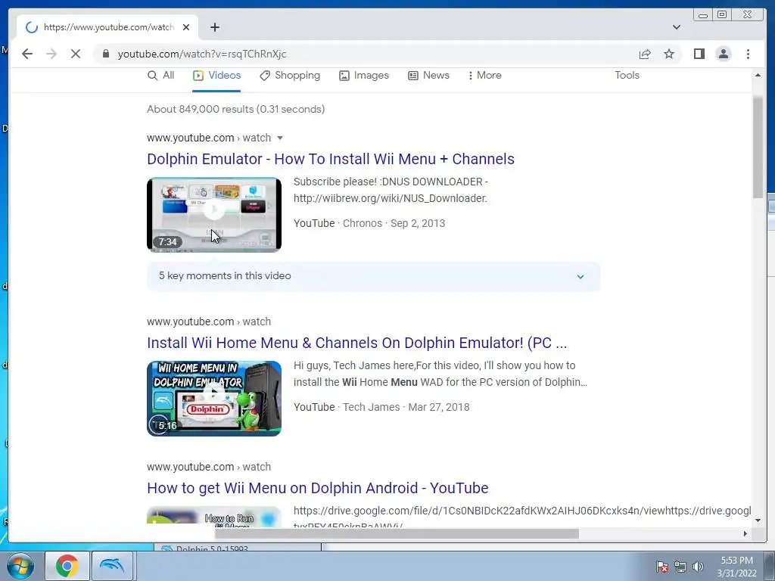The height and width of the screenshot is (581, 775).
Task: Switch to the News search tab
Action: (x=428, y=76)
